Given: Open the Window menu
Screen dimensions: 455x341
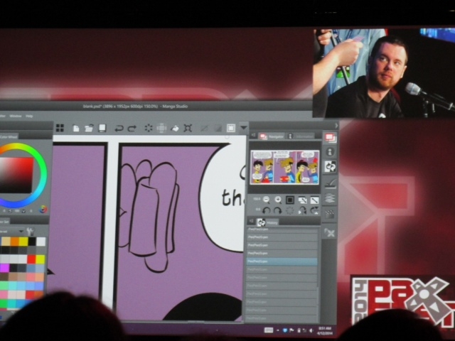Looking at the screenshot, I should click(x=15, y=116).
